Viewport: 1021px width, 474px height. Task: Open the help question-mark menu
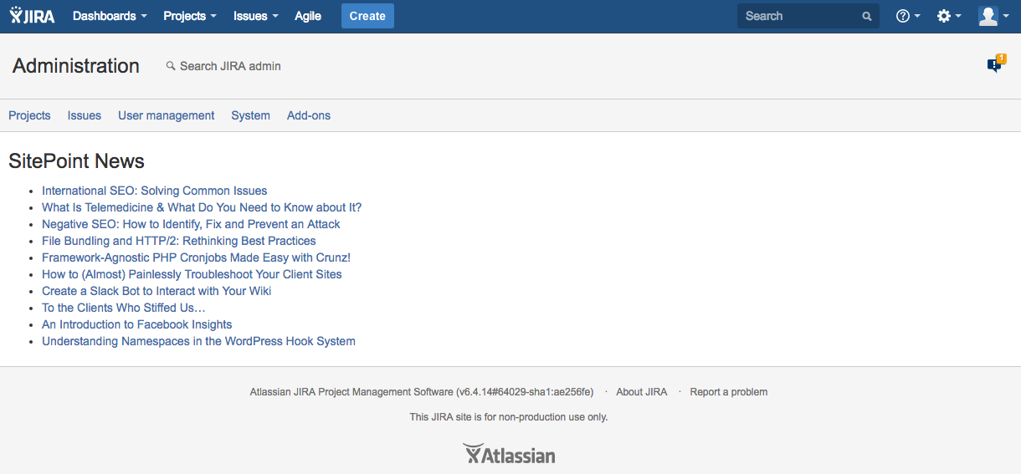click(x=908, y=16)
